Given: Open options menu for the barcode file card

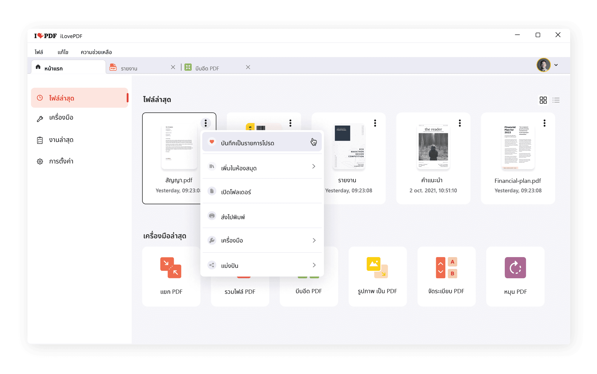Looking at the screenshot, I should point(290,123).
